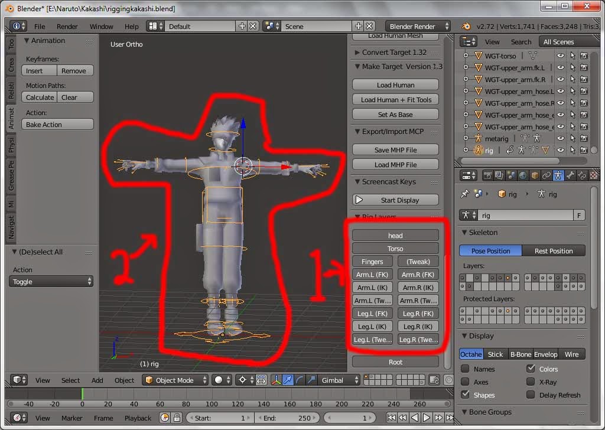Expand the metarig outliner entry
Image resolution: width=605 pixels, height=430 pixels.
pyautogui.click(x=466, y=138)
